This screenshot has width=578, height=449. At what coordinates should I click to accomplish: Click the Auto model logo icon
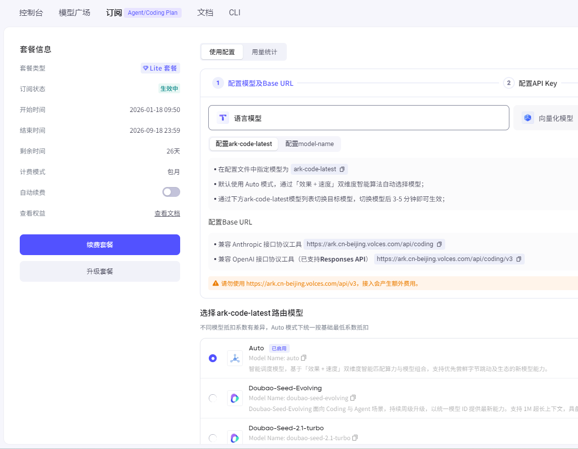point(235,358)
